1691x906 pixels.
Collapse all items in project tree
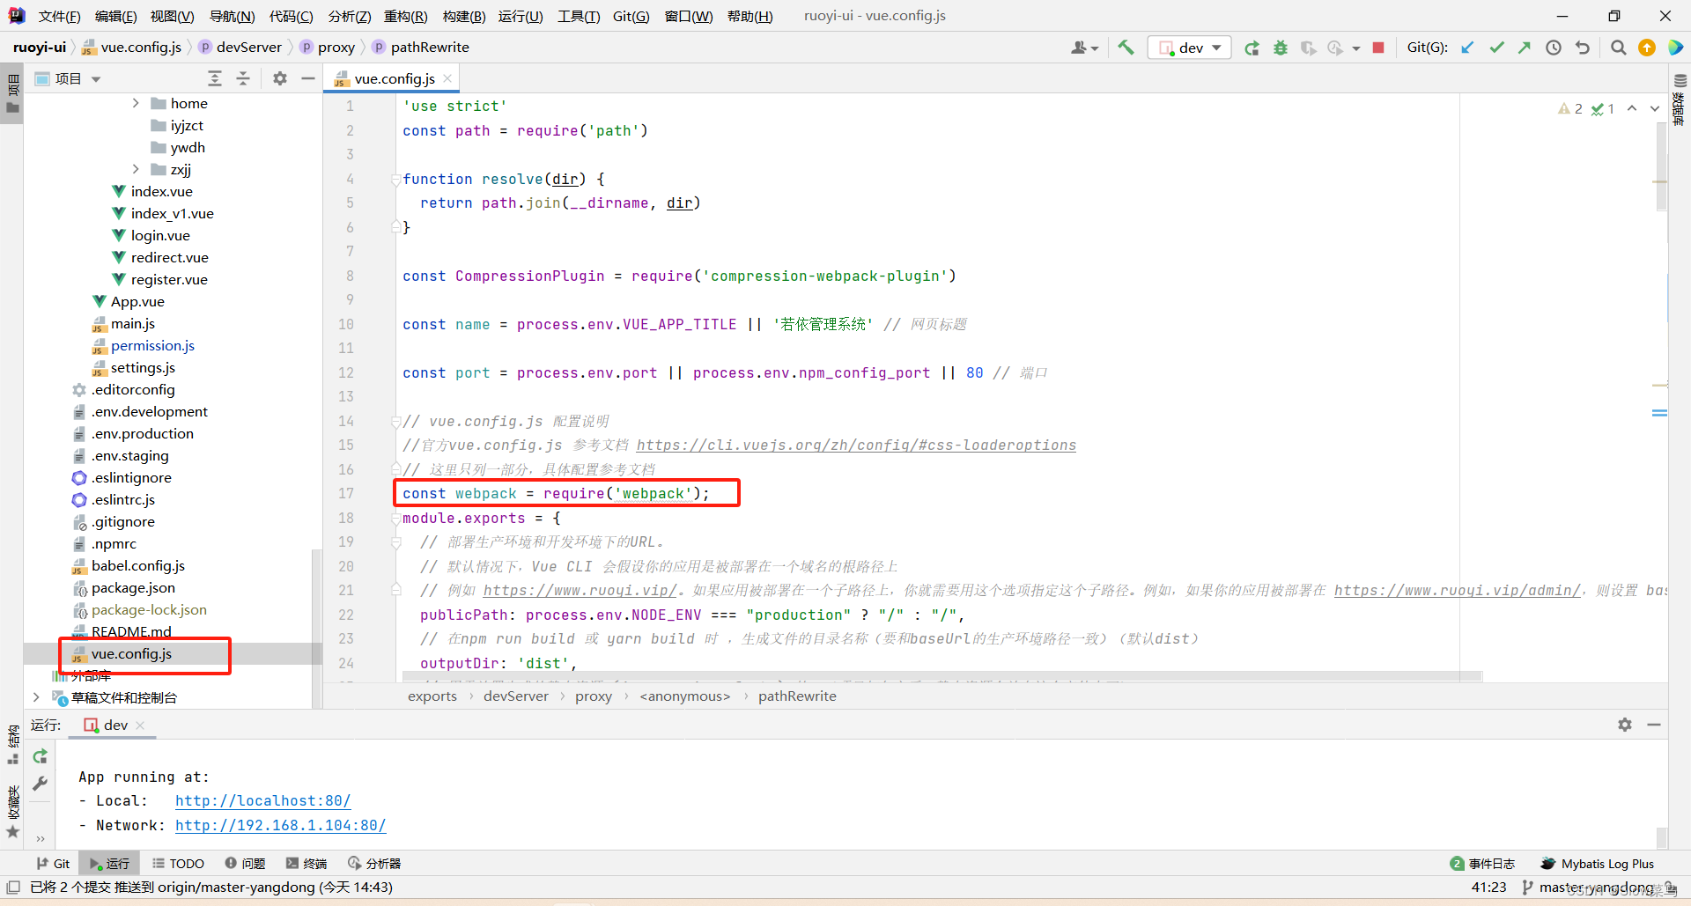243,78
